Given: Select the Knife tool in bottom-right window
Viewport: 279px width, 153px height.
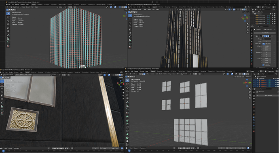Looking at the screenshot, I should (x=127, y=131).
